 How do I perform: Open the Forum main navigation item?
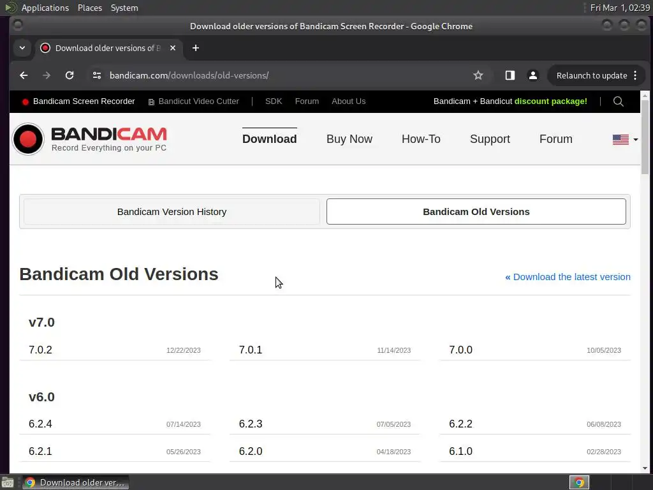pos(555,138)
